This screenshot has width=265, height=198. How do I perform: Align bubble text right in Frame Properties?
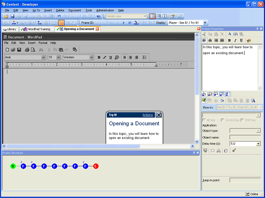tap(216, 40)
